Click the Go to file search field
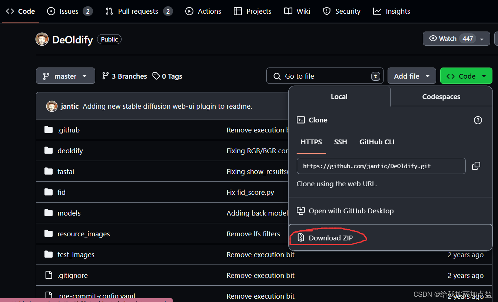 (x=325, y=76)
